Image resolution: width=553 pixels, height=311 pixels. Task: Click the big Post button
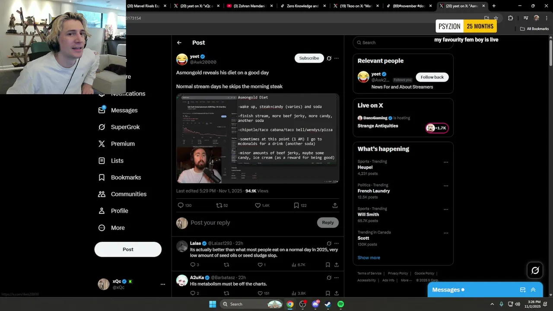tap(128, 249)
